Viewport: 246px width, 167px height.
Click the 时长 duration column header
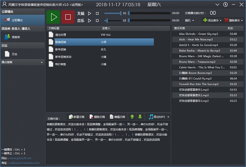point(233,28)
